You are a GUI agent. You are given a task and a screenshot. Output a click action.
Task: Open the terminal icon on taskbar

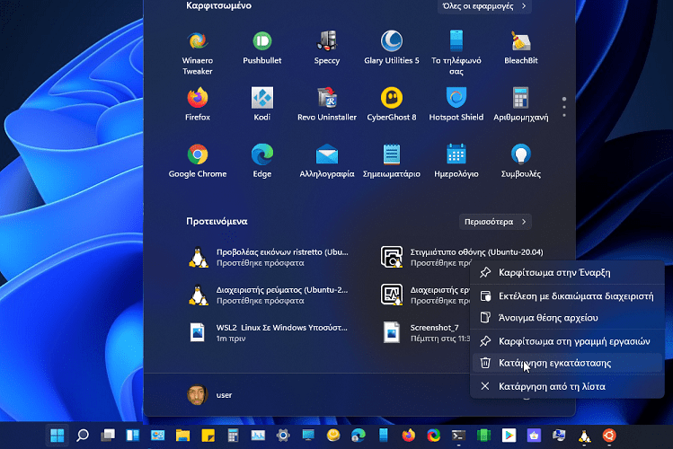pos(458,436)
